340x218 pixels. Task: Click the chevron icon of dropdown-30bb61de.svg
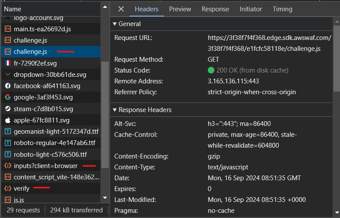point(8,74)
